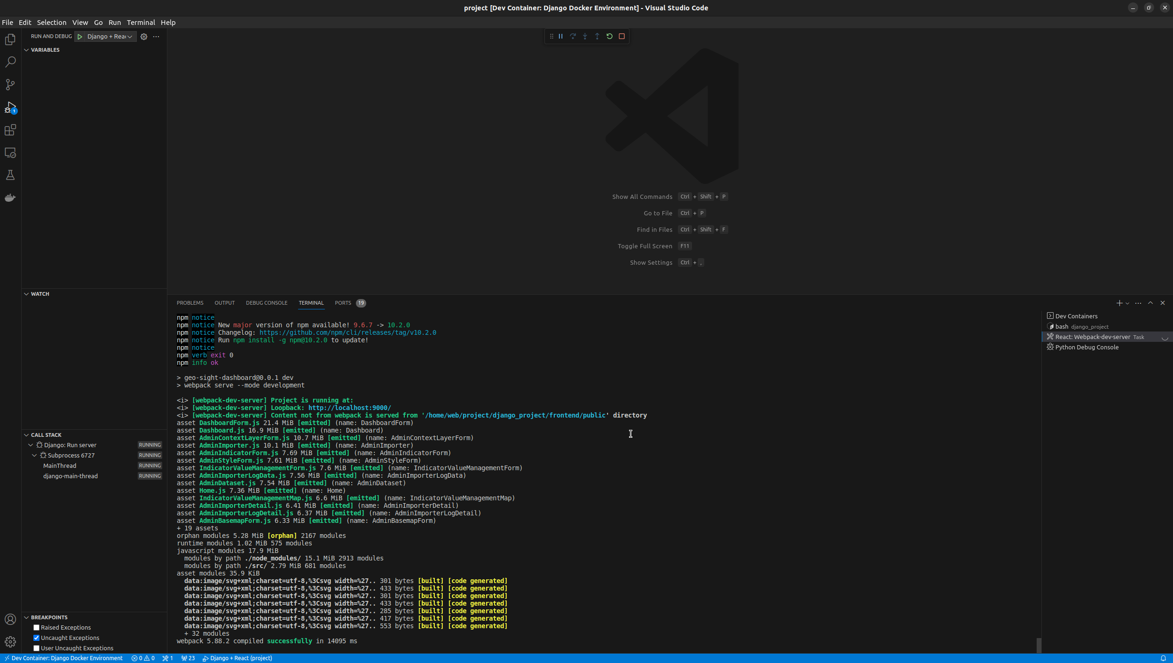The width and height of the screenshot is (1173, 663).
Task: Open the Run menu
Action: click(x=115, y=23)
